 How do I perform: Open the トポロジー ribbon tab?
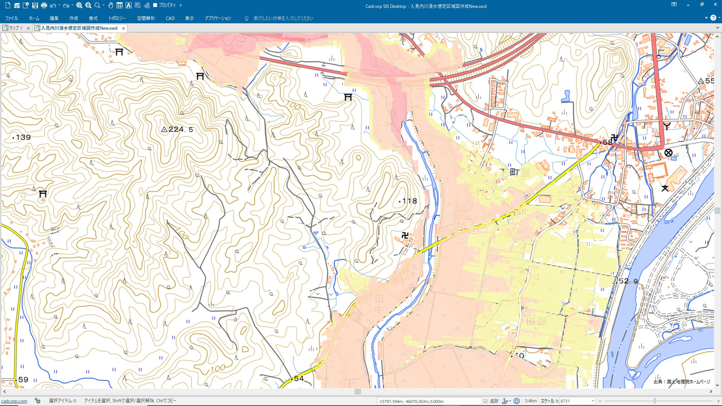117,18
